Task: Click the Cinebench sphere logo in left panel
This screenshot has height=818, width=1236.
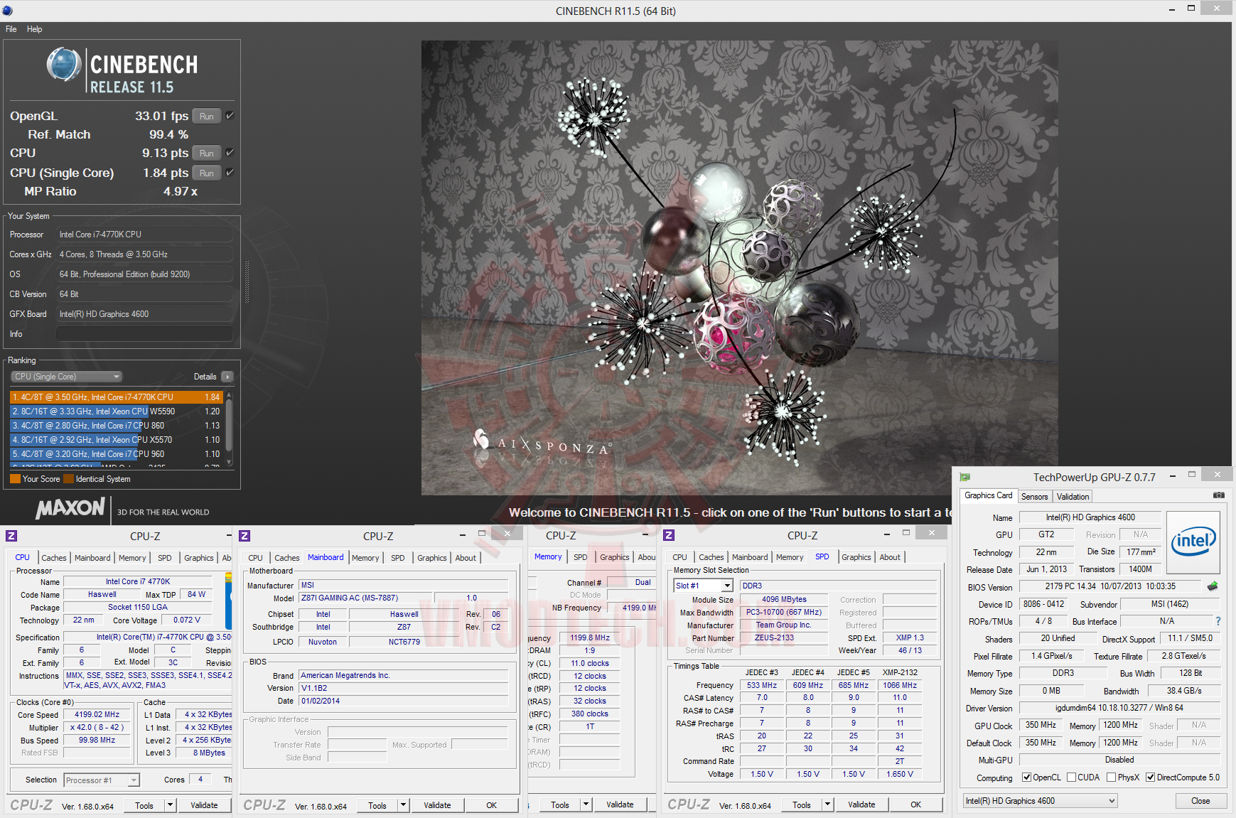Action: coord(64,65)
